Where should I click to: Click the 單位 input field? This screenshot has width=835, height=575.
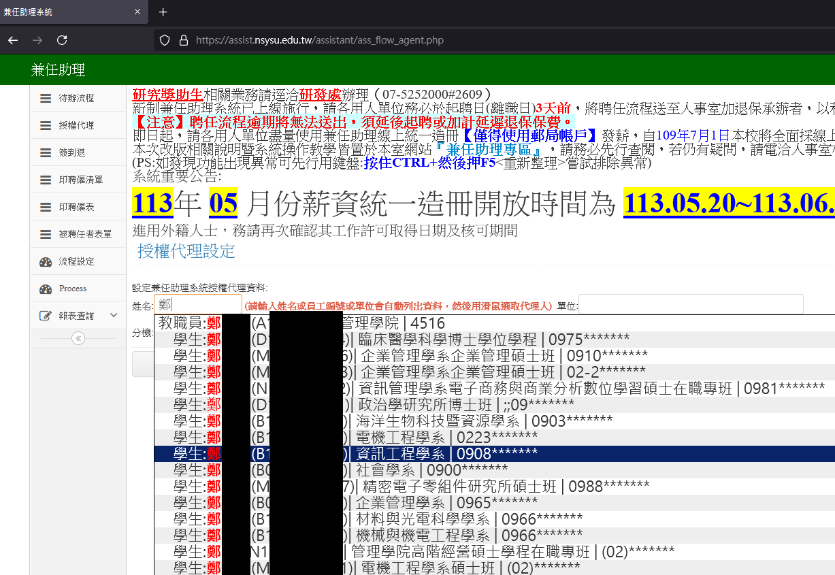pos(691,304)
